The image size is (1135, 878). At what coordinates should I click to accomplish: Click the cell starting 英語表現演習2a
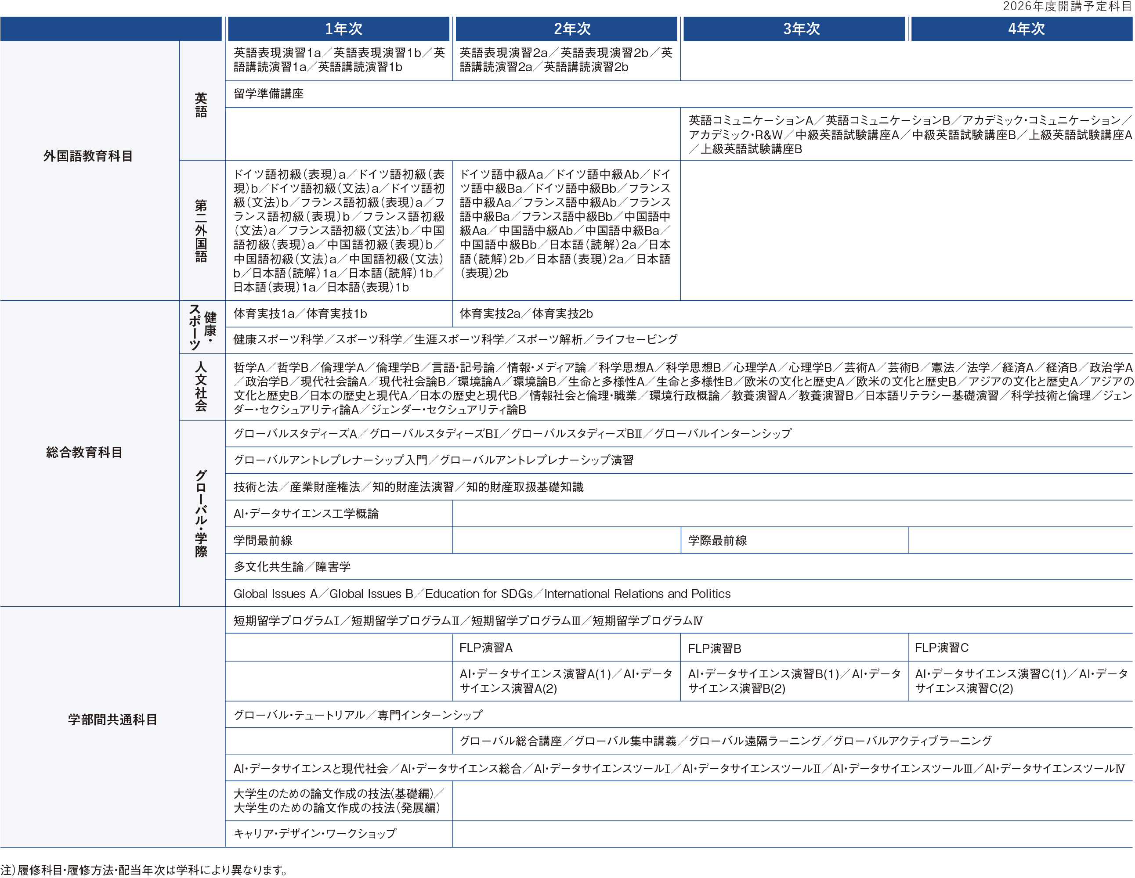point(567,60)
